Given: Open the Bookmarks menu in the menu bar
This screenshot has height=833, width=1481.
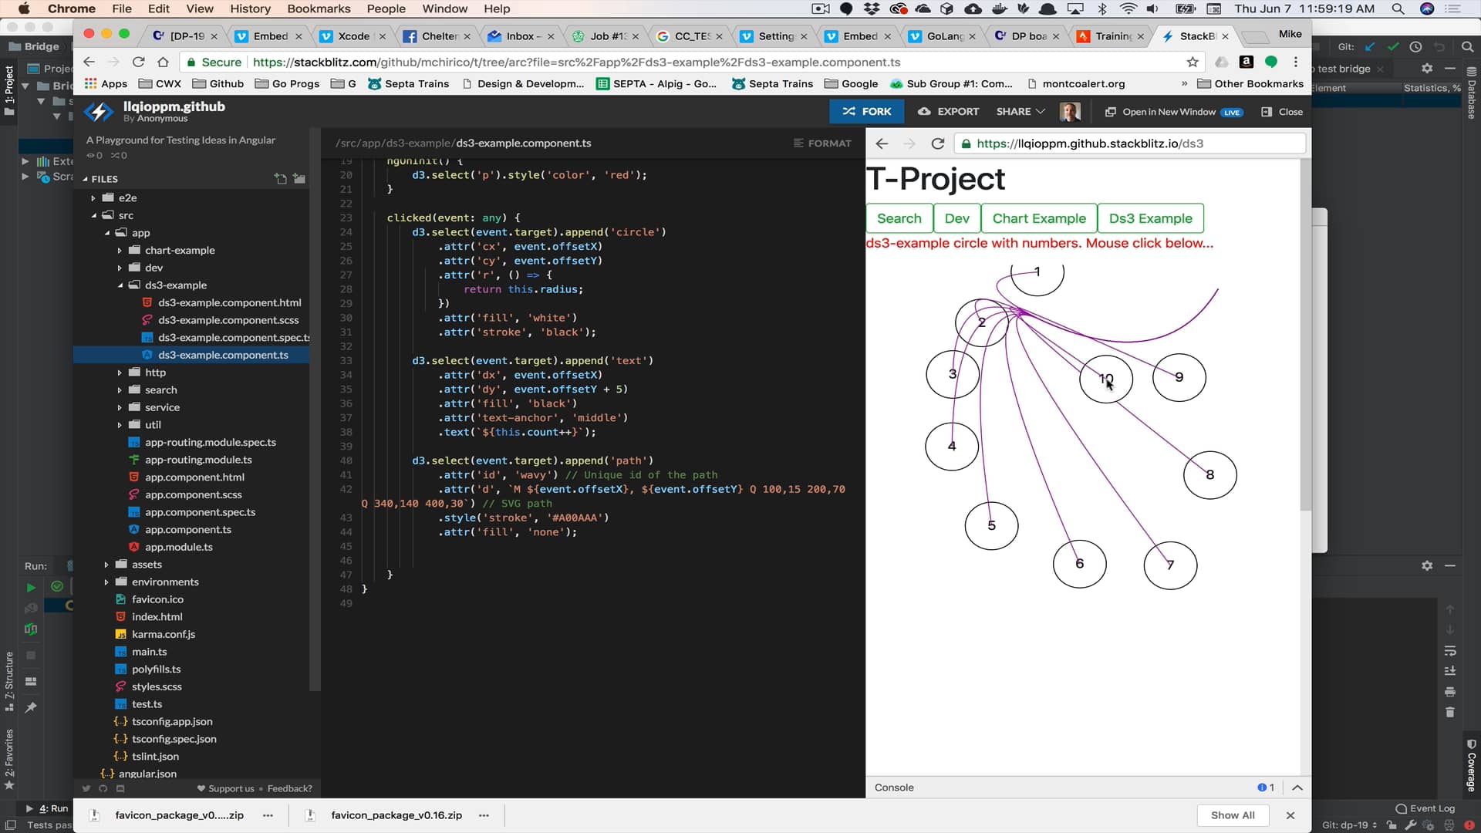Looking at the screenshot, I should click(x=319, y=8).
